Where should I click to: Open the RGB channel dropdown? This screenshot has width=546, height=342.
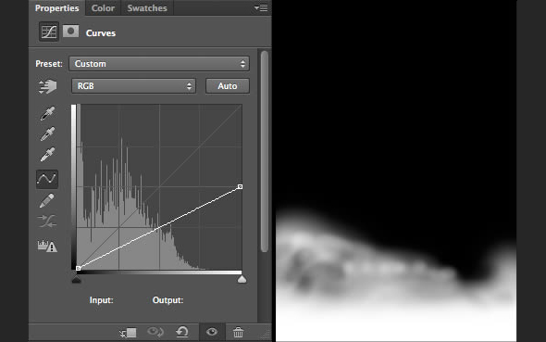[133, 86]
